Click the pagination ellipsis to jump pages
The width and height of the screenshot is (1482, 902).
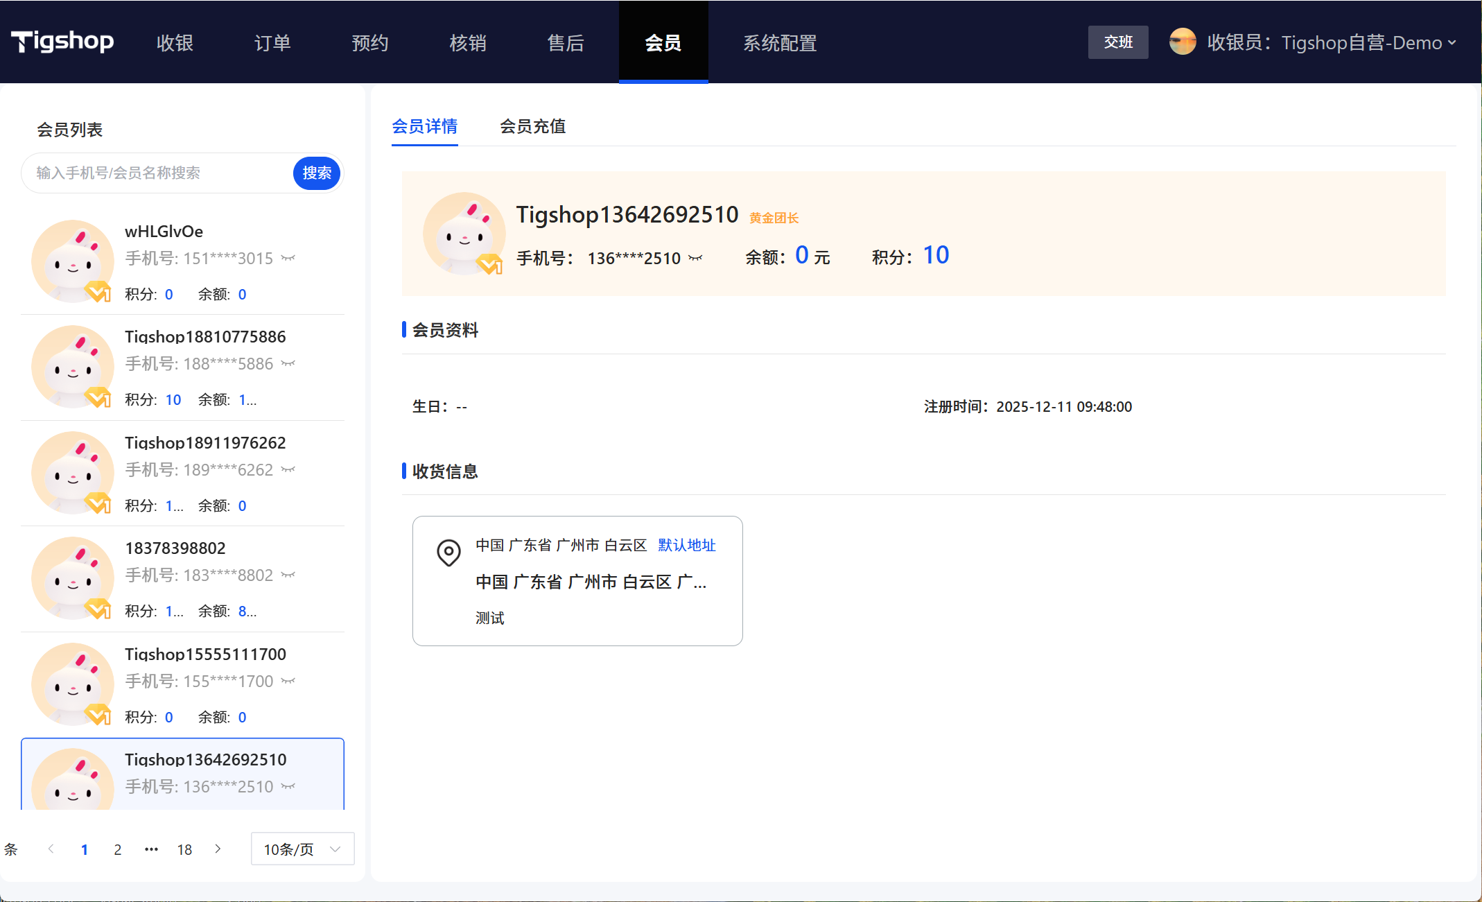[x=151, y=849]
